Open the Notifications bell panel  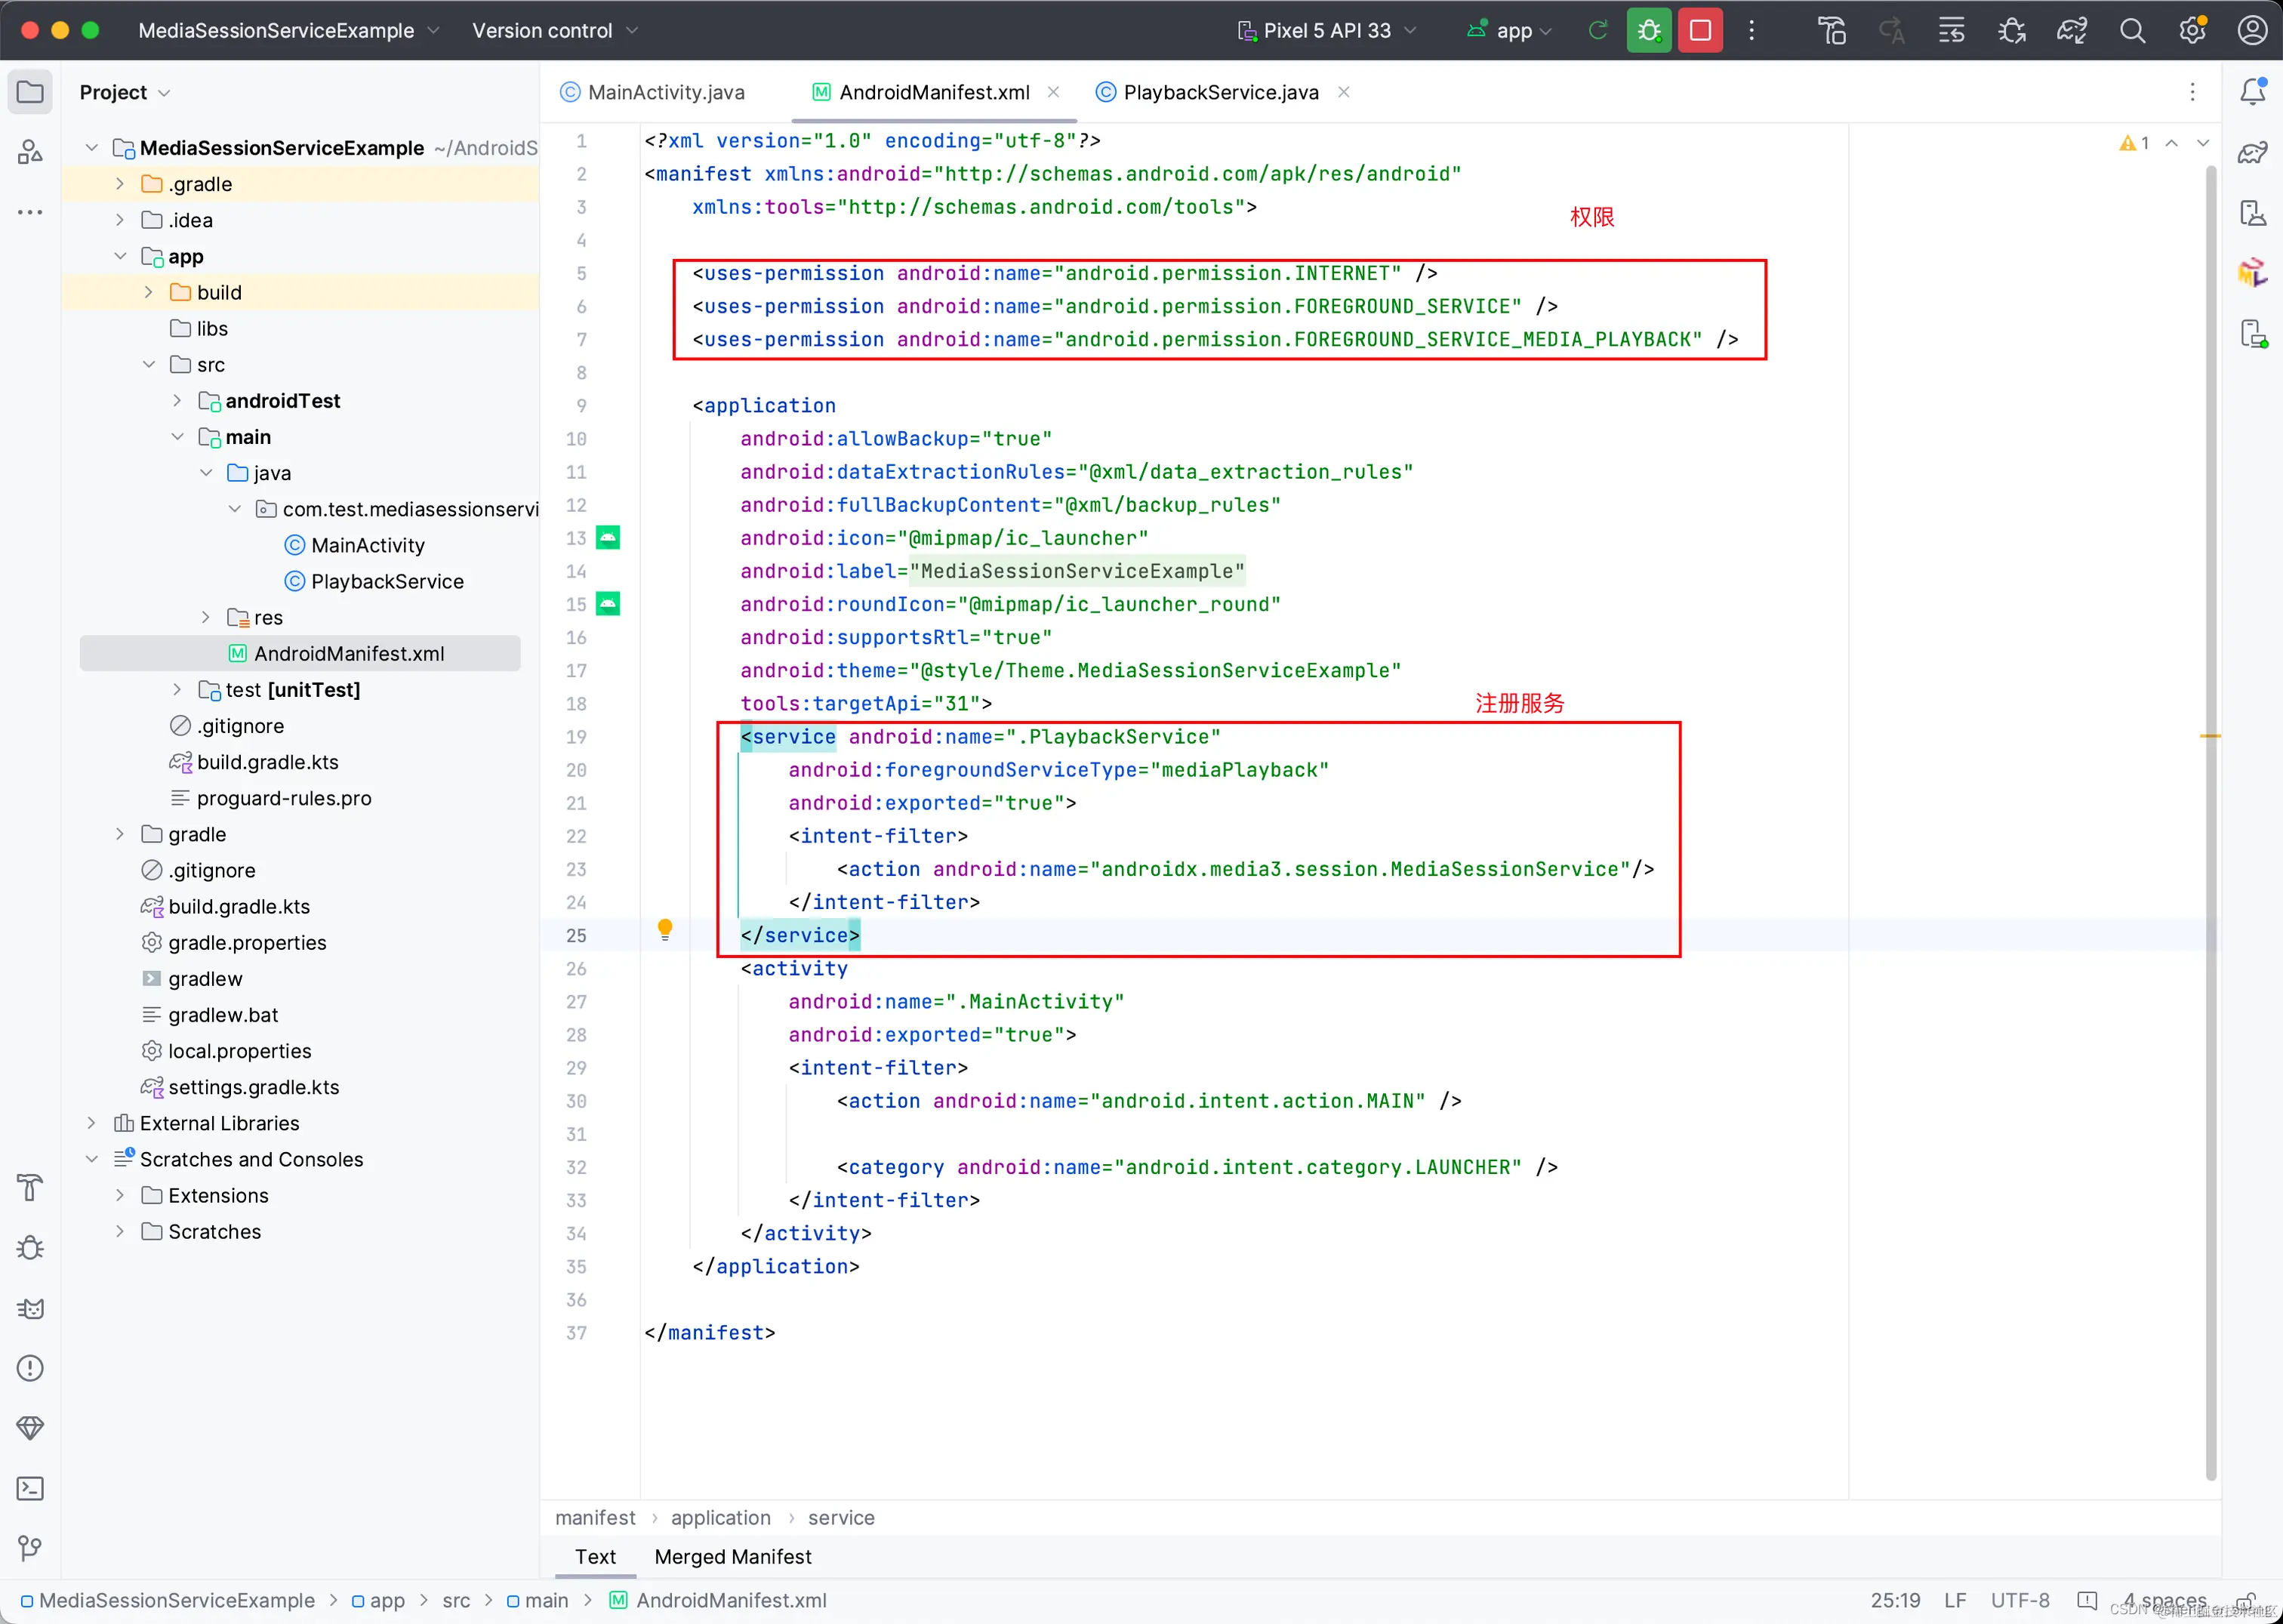[x=2252, y=92]
